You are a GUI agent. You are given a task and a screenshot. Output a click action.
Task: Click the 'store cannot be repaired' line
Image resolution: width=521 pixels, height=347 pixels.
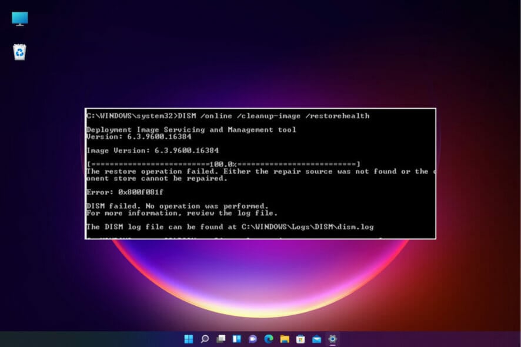pos(157,178)
